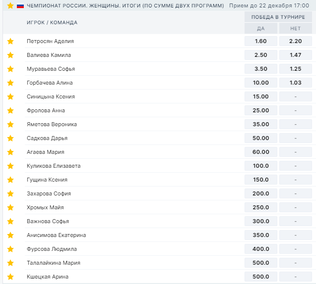The width and height of the screenshot is (316, 284).
Task: Click the 100.0 odds for Куликова Елизавета
Action: pos(261,166)
